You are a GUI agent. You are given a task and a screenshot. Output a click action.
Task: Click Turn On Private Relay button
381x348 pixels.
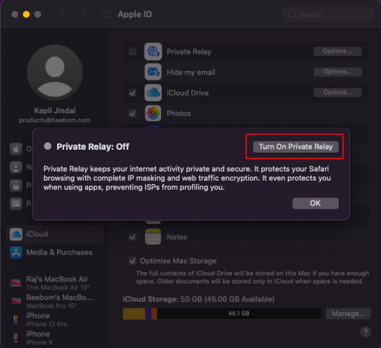point(296,147)
